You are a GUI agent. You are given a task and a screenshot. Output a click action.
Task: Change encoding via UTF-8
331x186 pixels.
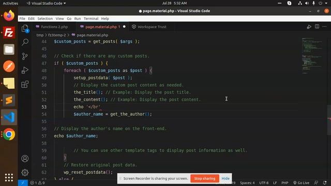click(x=264, y=183)
